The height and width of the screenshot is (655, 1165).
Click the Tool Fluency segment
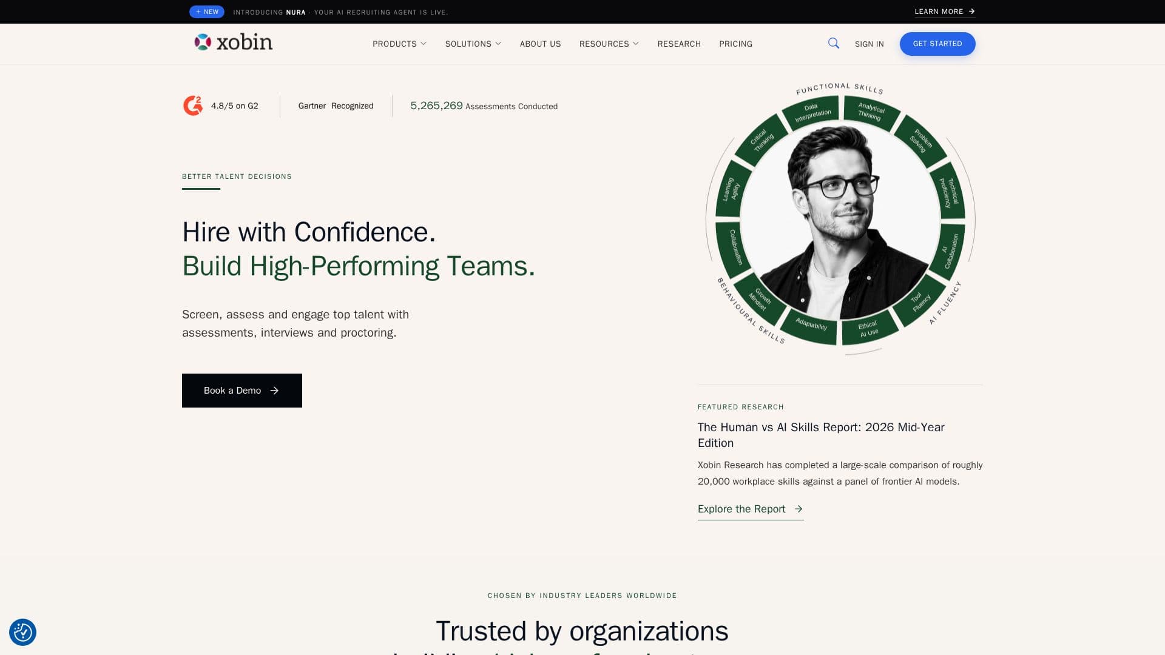920,301
